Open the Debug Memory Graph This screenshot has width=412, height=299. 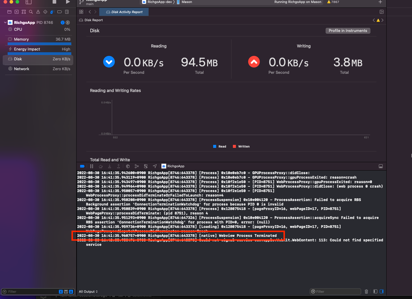(x=137, y=166)
